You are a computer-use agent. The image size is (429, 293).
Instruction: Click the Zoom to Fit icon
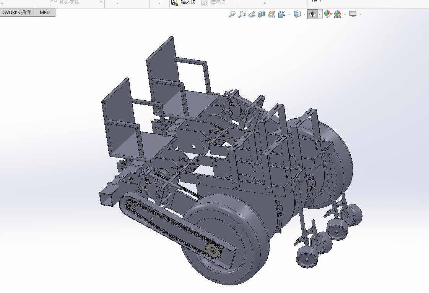[x=232, y=14]
